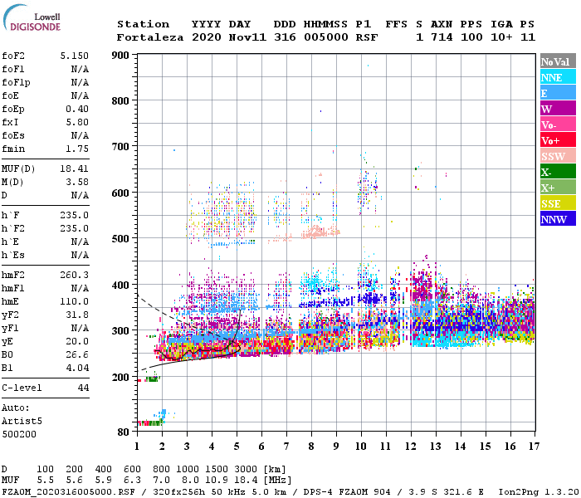
Task: Click the MUF 18.4 value for 3000 km
Action: pos(246,481)
